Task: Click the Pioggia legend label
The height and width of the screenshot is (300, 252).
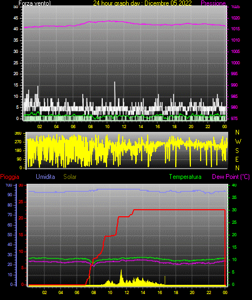Action: [x=10, y=177]
